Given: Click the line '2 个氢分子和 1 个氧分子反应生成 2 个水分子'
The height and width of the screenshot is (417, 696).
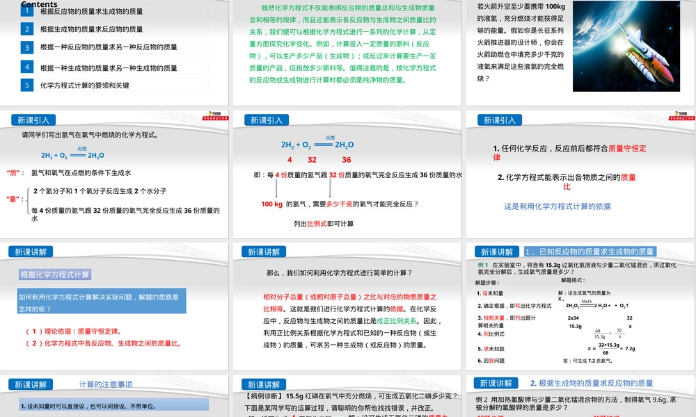Looking at the screenshot, I should click(100, 191).
